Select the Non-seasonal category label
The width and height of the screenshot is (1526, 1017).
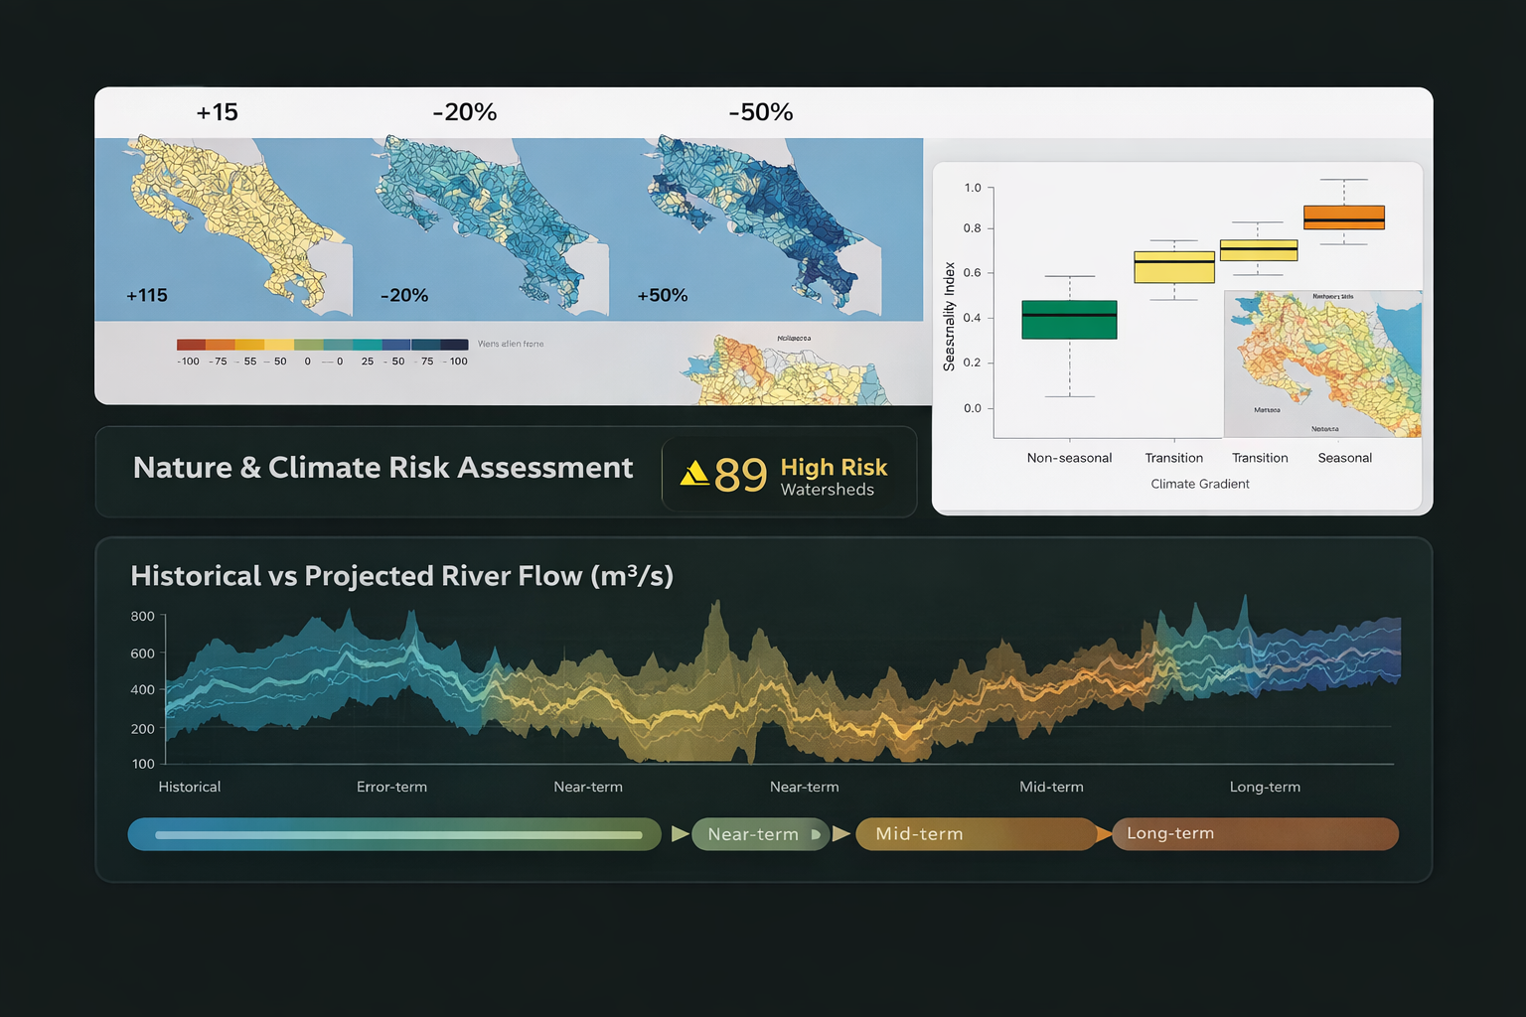(1069, 458)
